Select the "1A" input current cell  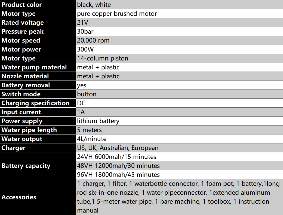click(81, 112)
